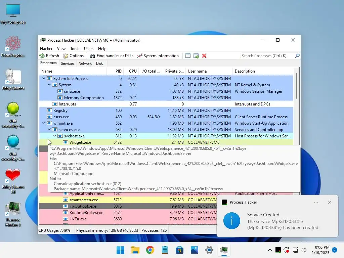Click the RuntimeBroker.exe process icon
Image resolution: width=344 pixels, height=258 pixels.
click(x=66, y=213)
